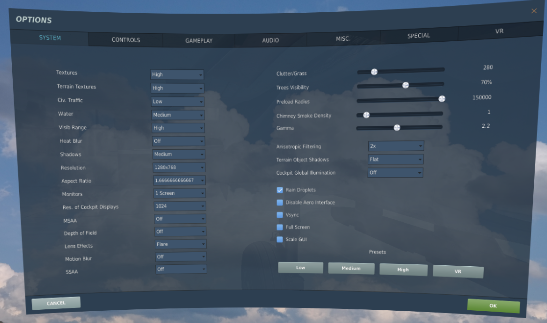Click the Gamma value 2.2
This screenshot has width=547, height=323.
(486, 126)
